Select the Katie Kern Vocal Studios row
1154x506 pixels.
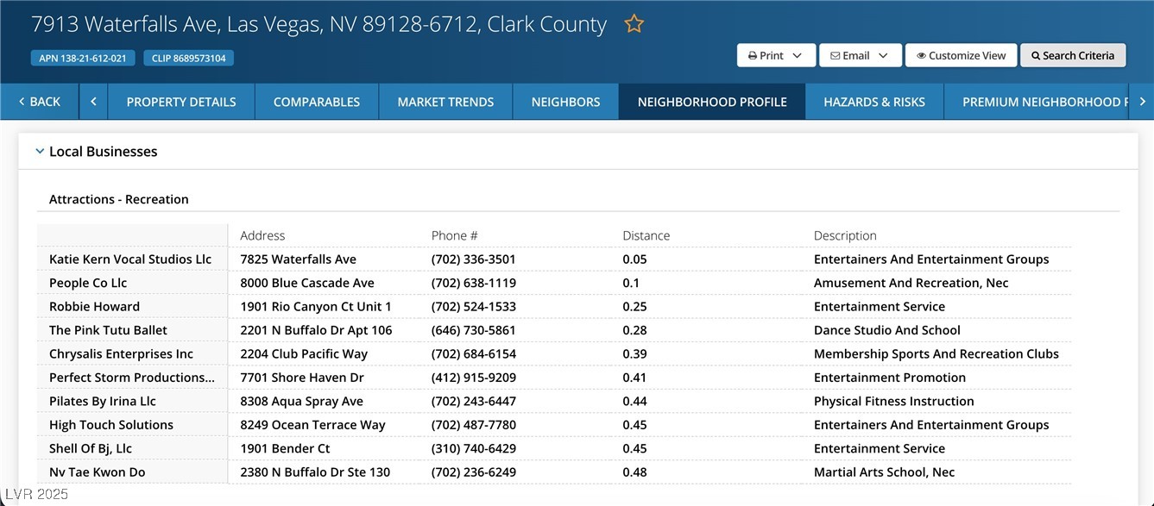130,259
